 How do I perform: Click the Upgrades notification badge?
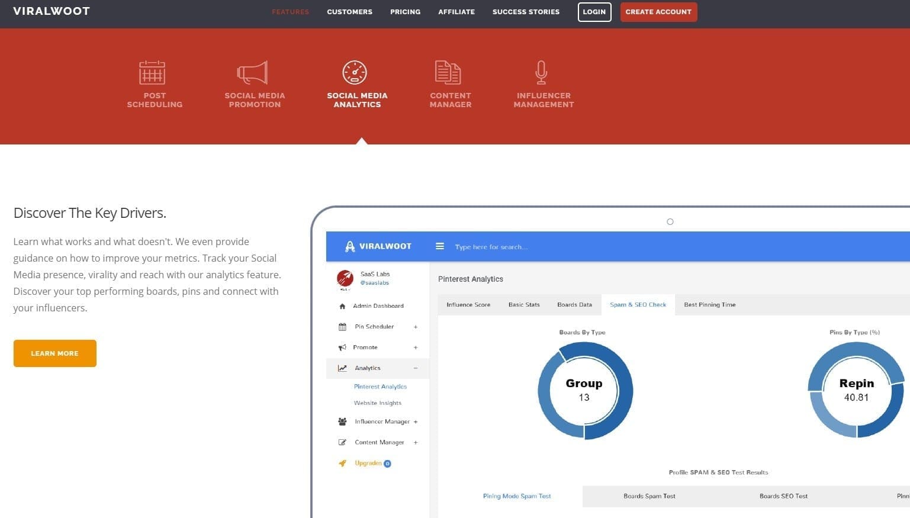[x=387, y=464]
